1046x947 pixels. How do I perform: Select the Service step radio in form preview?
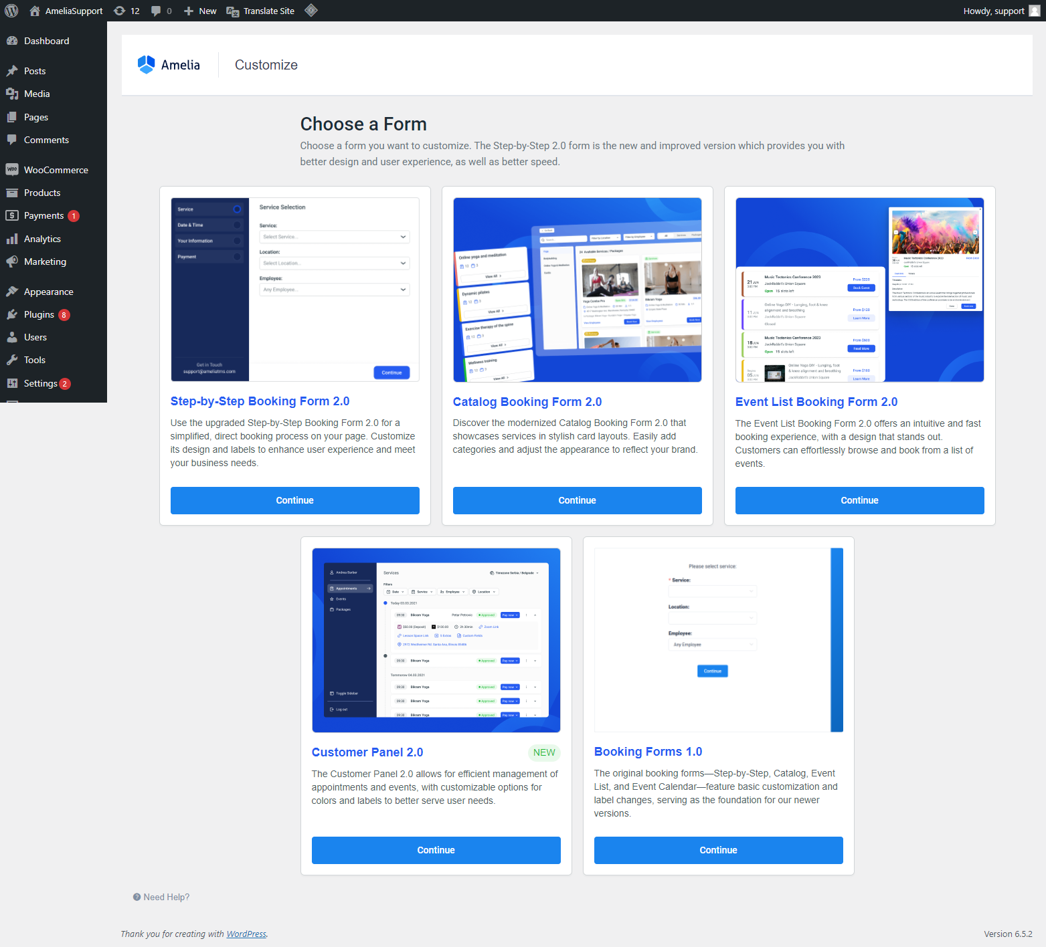pos(236,209)
